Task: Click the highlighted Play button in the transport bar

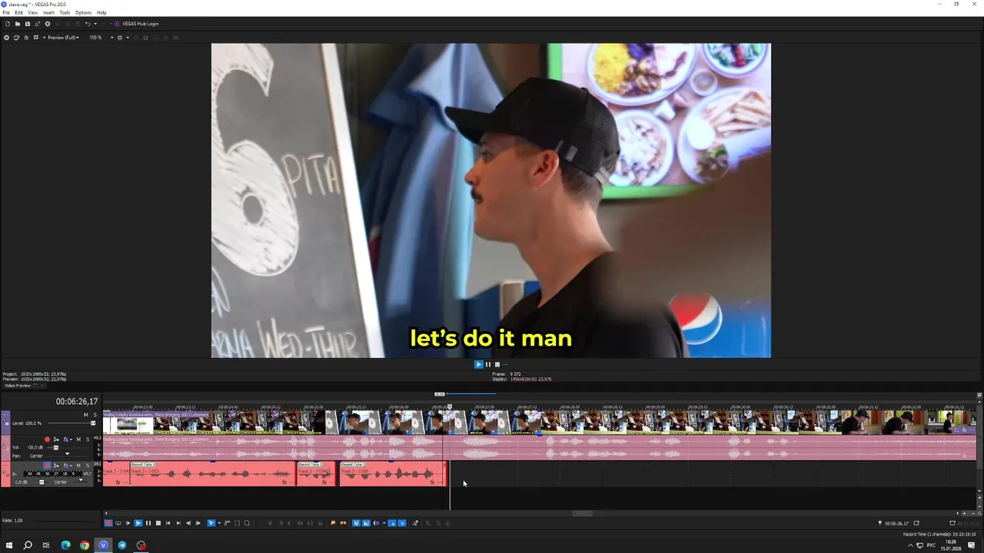Action: [x=138, y=523]
